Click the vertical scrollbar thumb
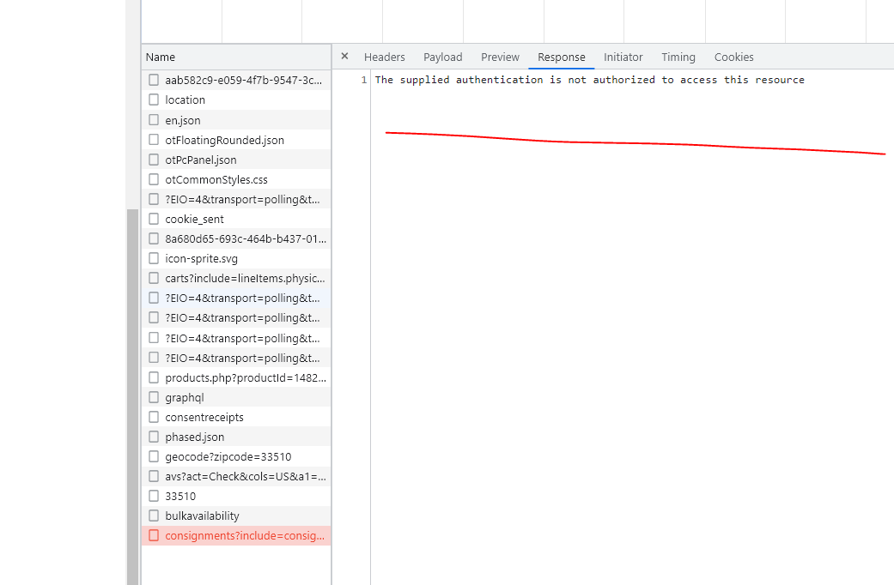Viewport: 894px width, 585px height. point(132,396)
